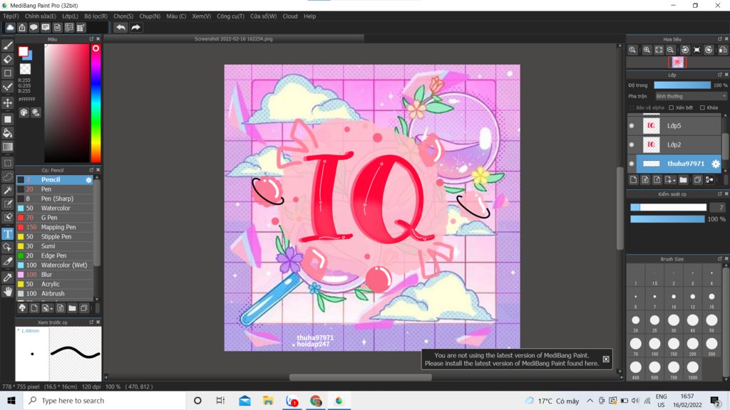Open the Help menu
Image resolution: width=730 pixels, height=410 pixels.
click(309, 16)
